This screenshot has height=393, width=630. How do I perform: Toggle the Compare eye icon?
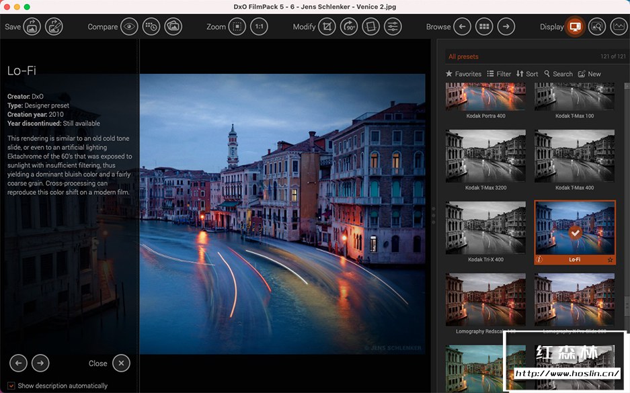click(x=129, y=27)
